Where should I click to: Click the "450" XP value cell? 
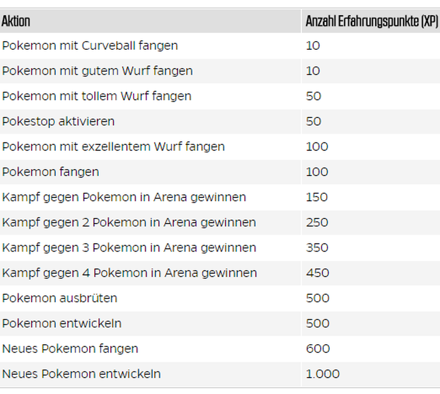click(318, 273)
